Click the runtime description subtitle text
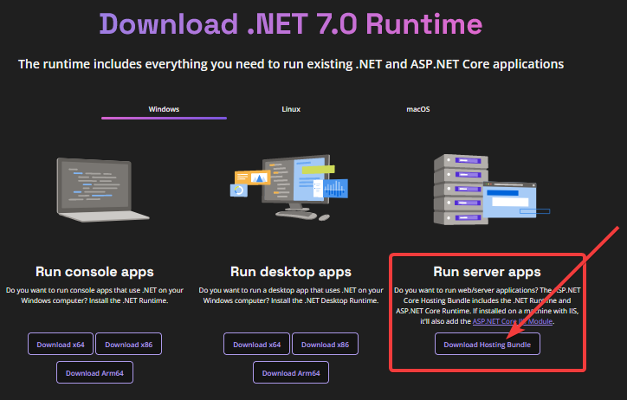 coord(291,64)
